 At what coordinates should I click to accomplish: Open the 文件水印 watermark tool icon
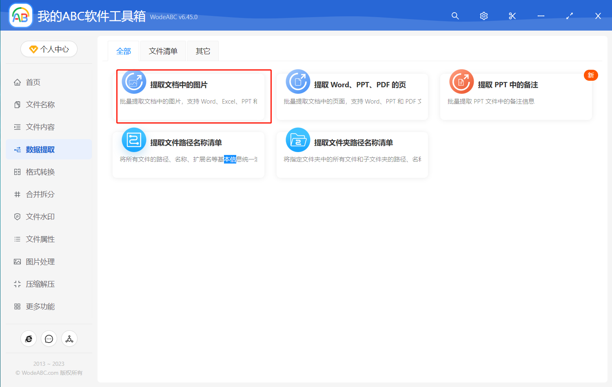pos(17,217)
